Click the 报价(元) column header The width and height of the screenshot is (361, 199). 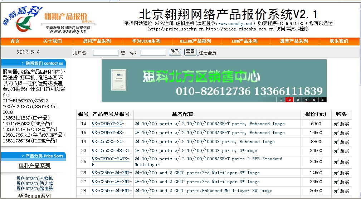click(x=316, y=114)
